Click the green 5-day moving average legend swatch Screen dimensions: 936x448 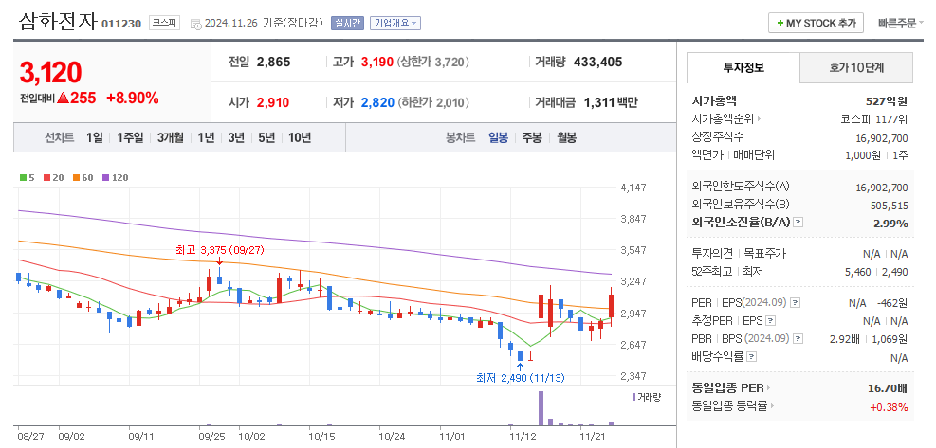tap(23, 178)
